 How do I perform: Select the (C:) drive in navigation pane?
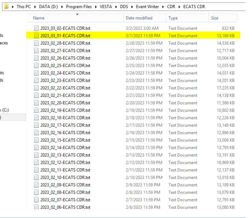point(4,110)
